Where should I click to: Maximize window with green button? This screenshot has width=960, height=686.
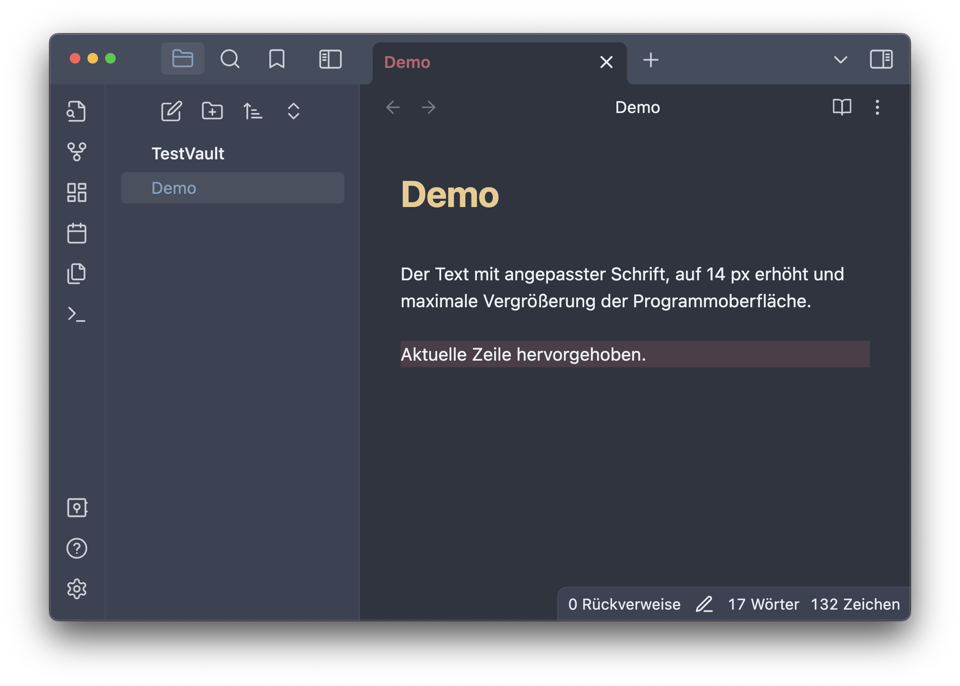click(110, 58)
